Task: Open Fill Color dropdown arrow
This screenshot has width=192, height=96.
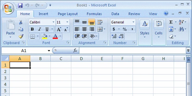Action: [50, 36]
